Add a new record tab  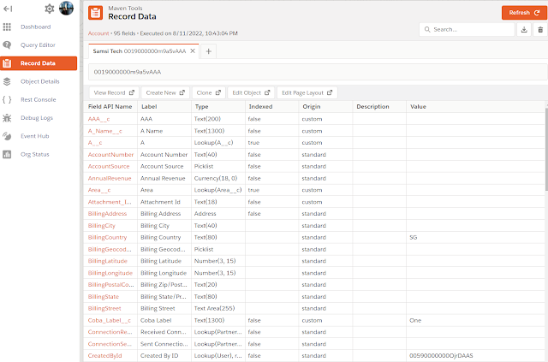209,51
